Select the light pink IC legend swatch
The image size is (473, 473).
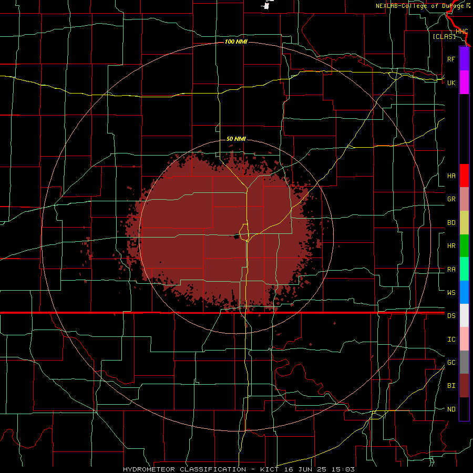point(464,339)
